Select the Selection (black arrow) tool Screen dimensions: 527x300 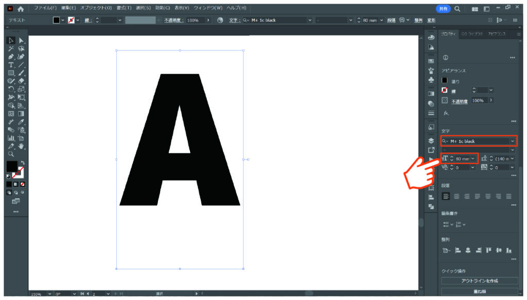[x=11, y=41]
